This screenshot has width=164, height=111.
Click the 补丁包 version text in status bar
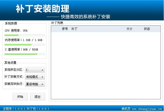38,109
